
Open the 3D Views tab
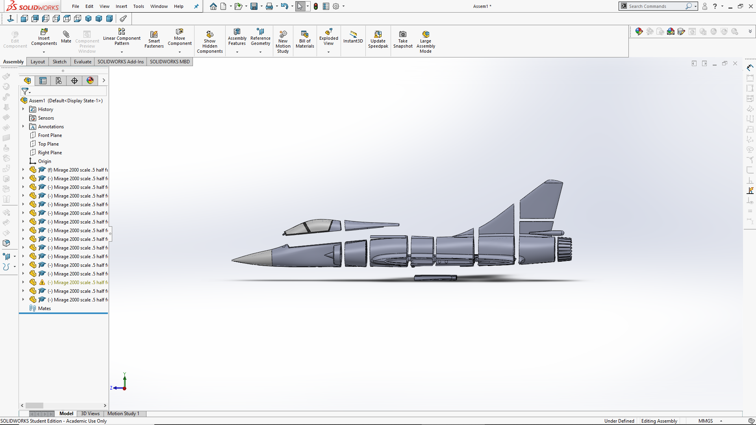[x=90, y=414]
